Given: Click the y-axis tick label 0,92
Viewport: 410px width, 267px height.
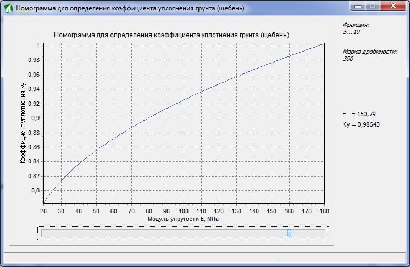Looking at the screenshot, I should (x=34, y=104).
